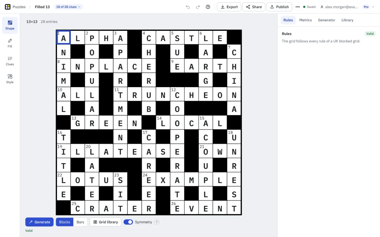Click the 13×13 grid size label
Viewport: 380px width, 237px height.
point(32,22)
